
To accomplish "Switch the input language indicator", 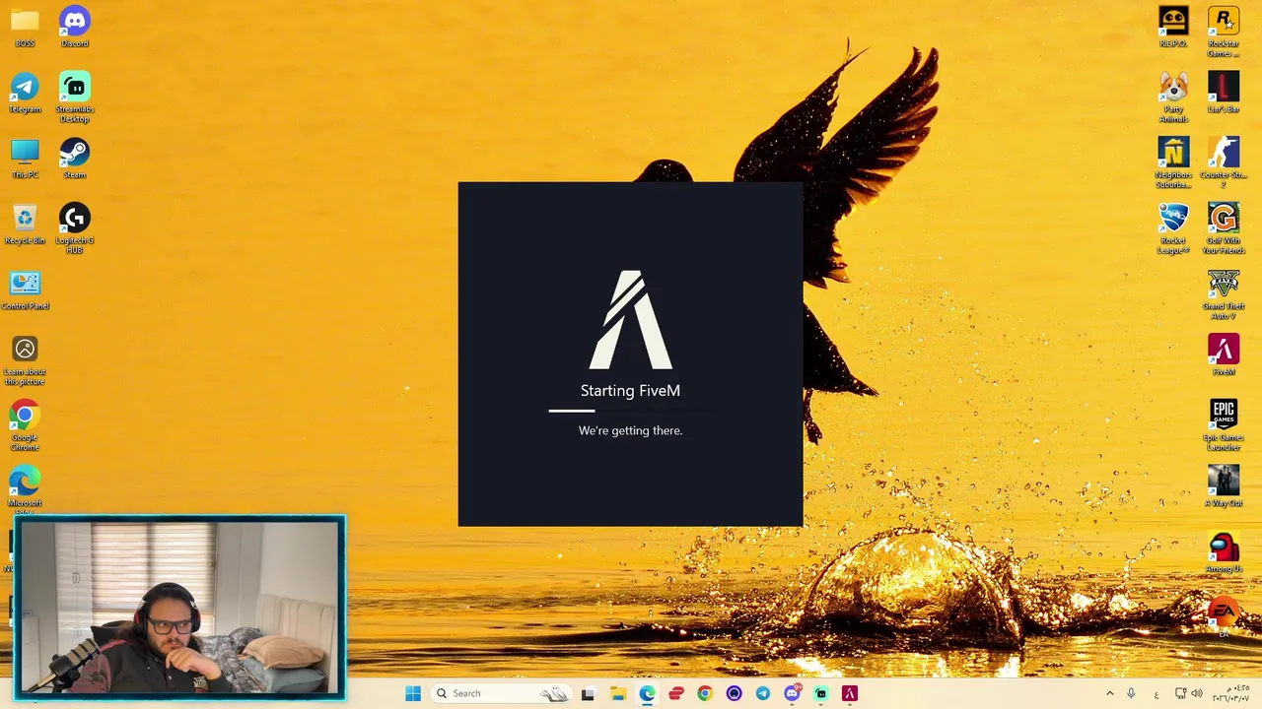I will pos(1157,694).
